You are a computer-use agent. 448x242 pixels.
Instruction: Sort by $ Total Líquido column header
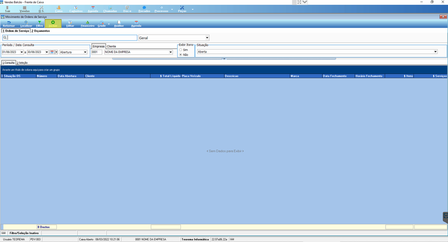[x=166, y=76]
